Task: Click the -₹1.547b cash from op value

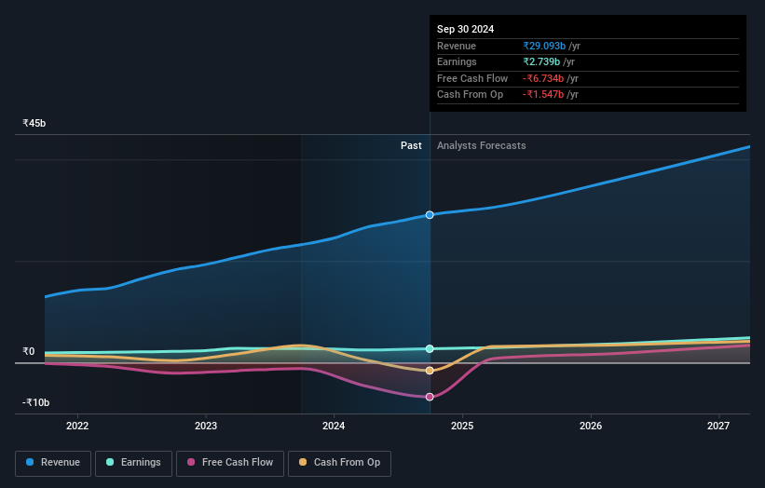Action: (x=543, y=95)
